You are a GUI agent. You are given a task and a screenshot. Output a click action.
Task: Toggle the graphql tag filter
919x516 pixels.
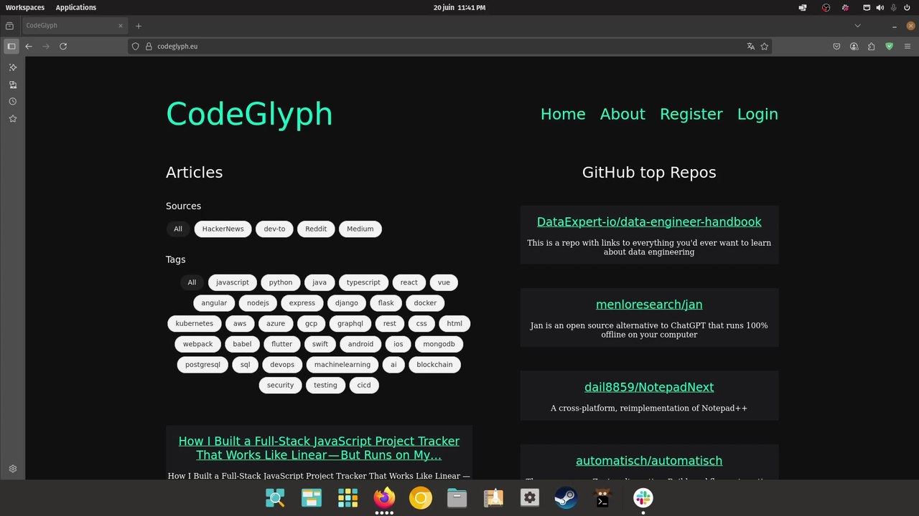pos(350,324)
